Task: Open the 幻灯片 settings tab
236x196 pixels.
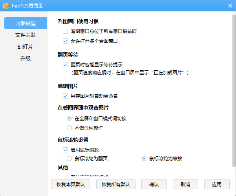Action: coord(26,47)
